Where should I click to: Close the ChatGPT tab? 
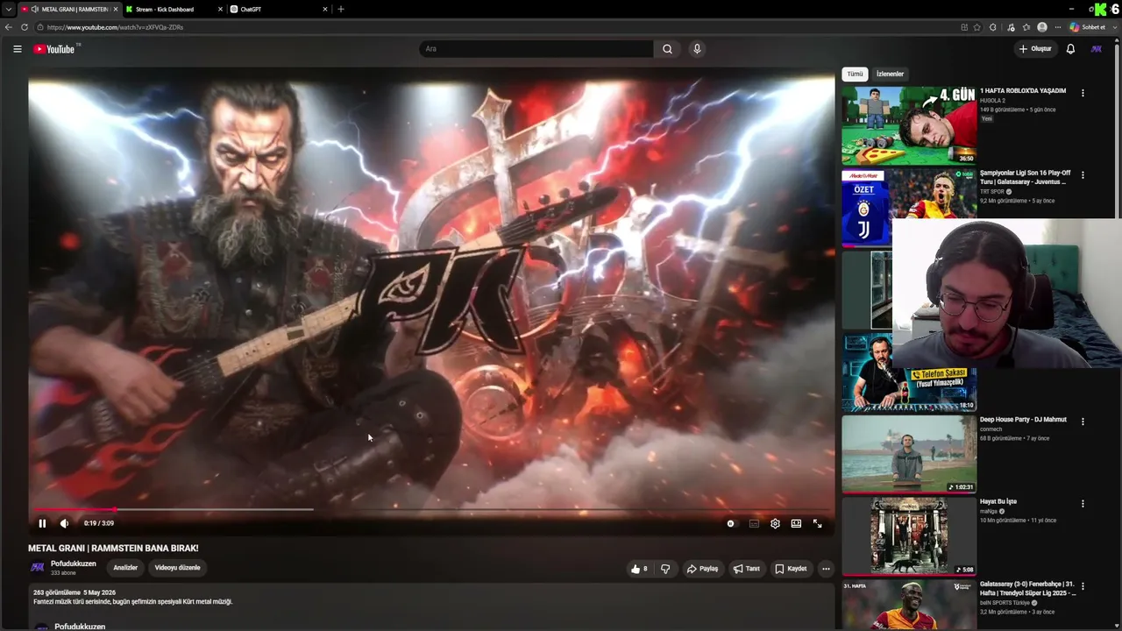(325, 10)
